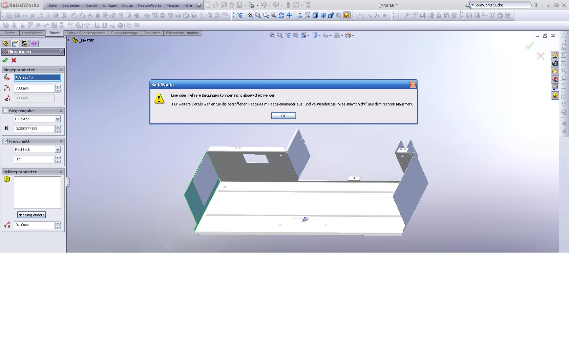569x356 pixels.
Task: Click the Zoom to area toolbar icon
Action: coord(258,15)
